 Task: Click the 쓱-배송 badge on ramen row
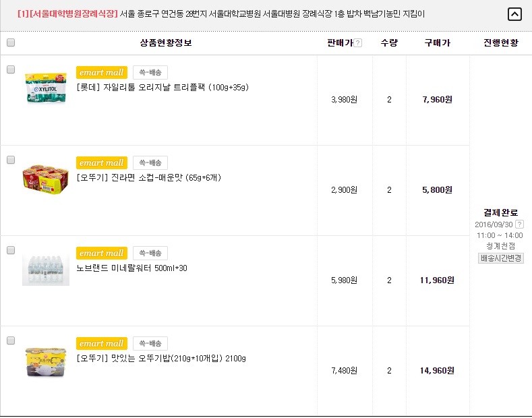150,162
